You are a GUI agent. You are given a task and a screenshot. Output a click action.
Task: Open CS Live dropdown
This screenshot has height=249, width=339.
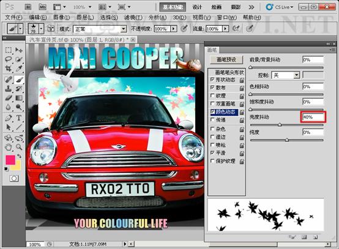pyautogui.click(x=280, y=7)
